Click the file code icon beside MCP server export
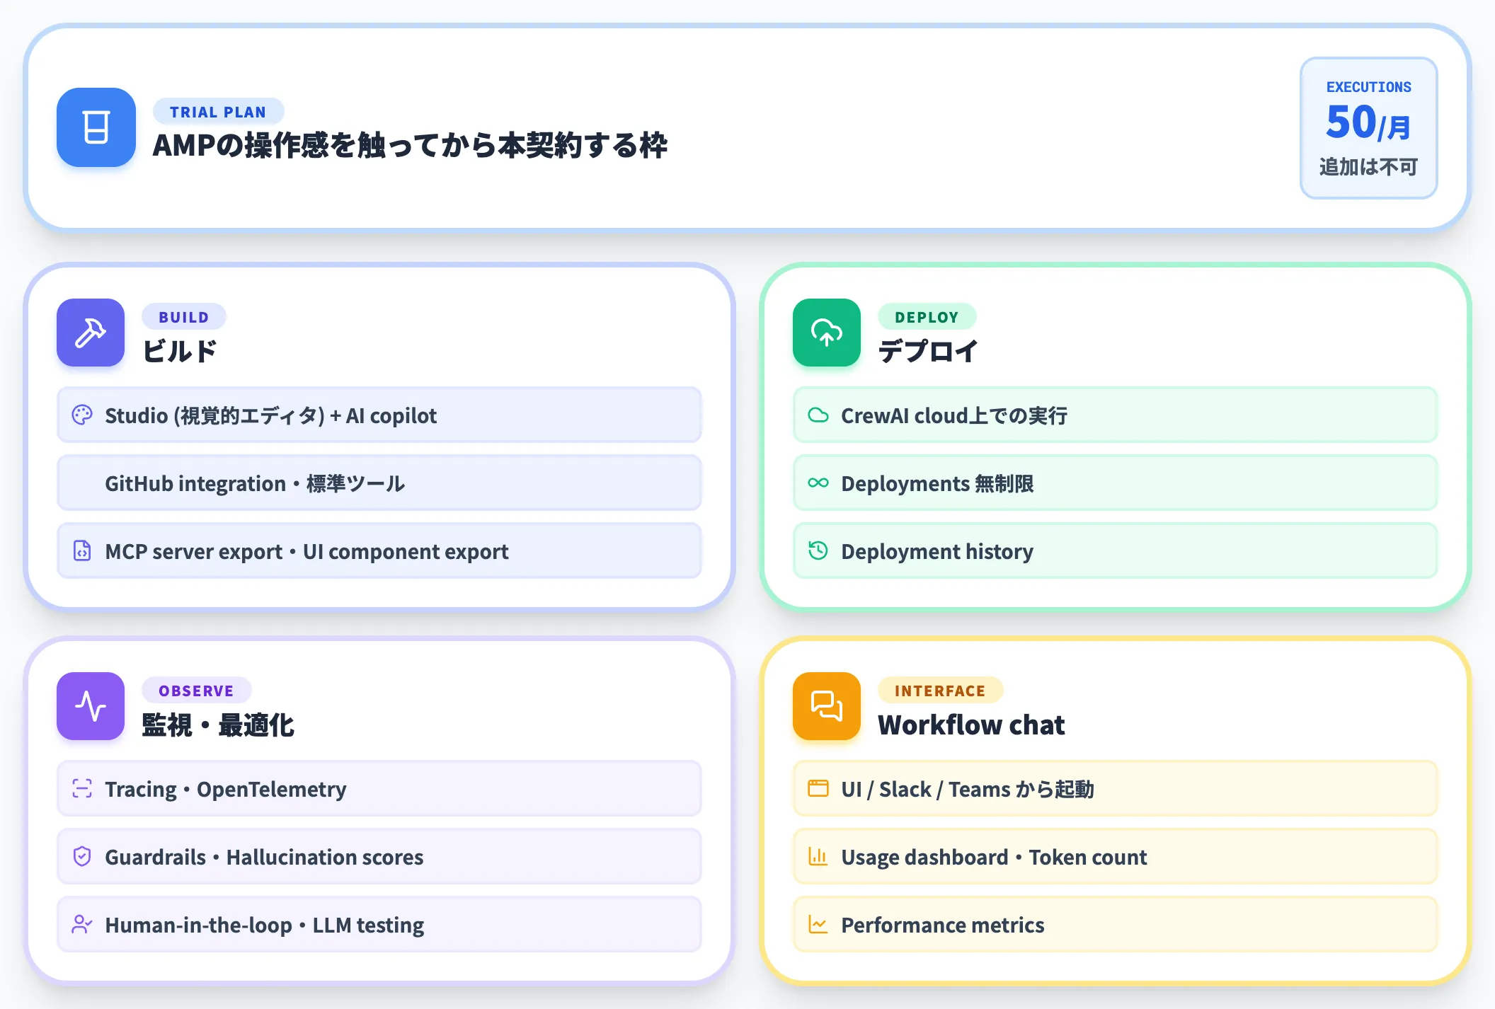Viewport: 1495px width, 1009px height. 82,551
